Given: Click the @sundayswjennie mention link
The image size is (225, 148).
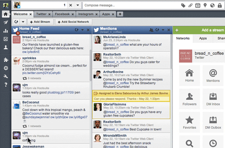Looking at the screenshot, I should tap(36, 117).
